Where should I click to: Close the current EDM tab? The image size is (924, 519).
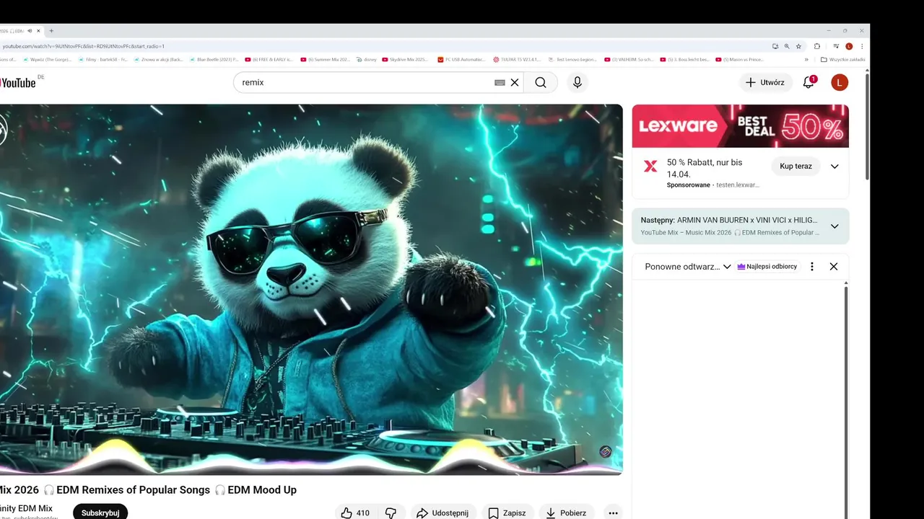(39, 31)
